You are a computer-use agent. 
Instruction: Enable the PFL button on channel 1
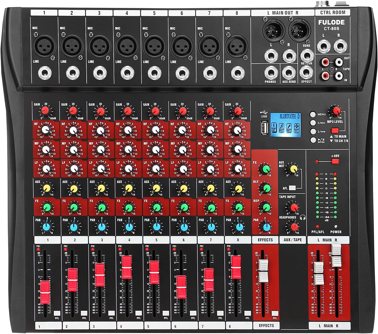click(x=57, y=313)
